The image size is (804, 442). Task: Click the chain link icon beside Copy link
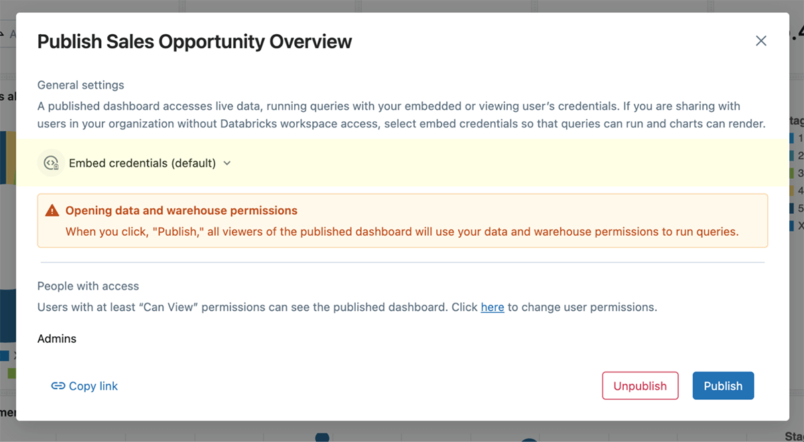pyautogui.click(x=58, y=386)
